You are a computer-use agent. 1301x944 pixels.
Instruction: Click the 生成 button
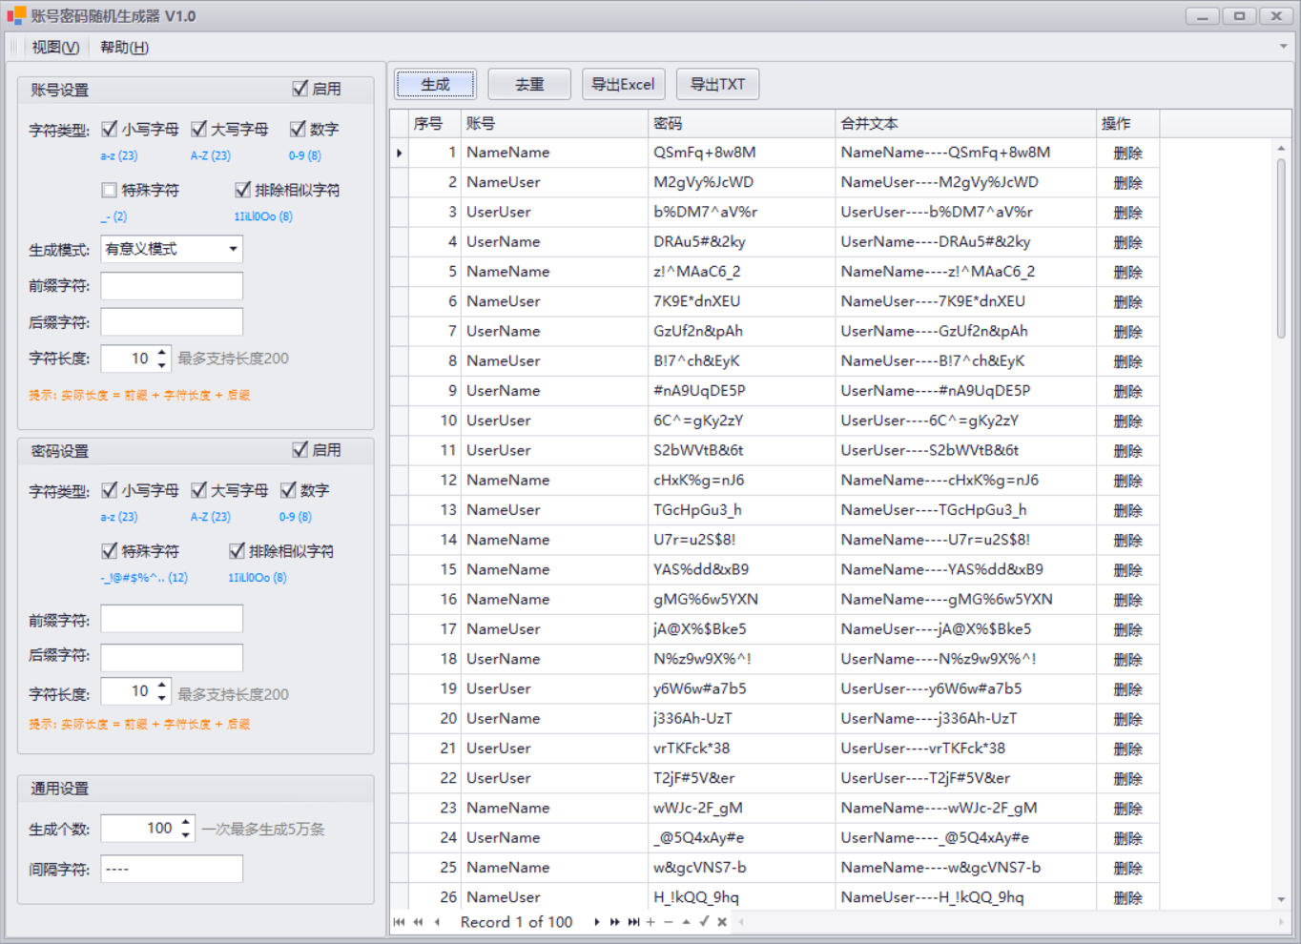(x=435, y=84)
